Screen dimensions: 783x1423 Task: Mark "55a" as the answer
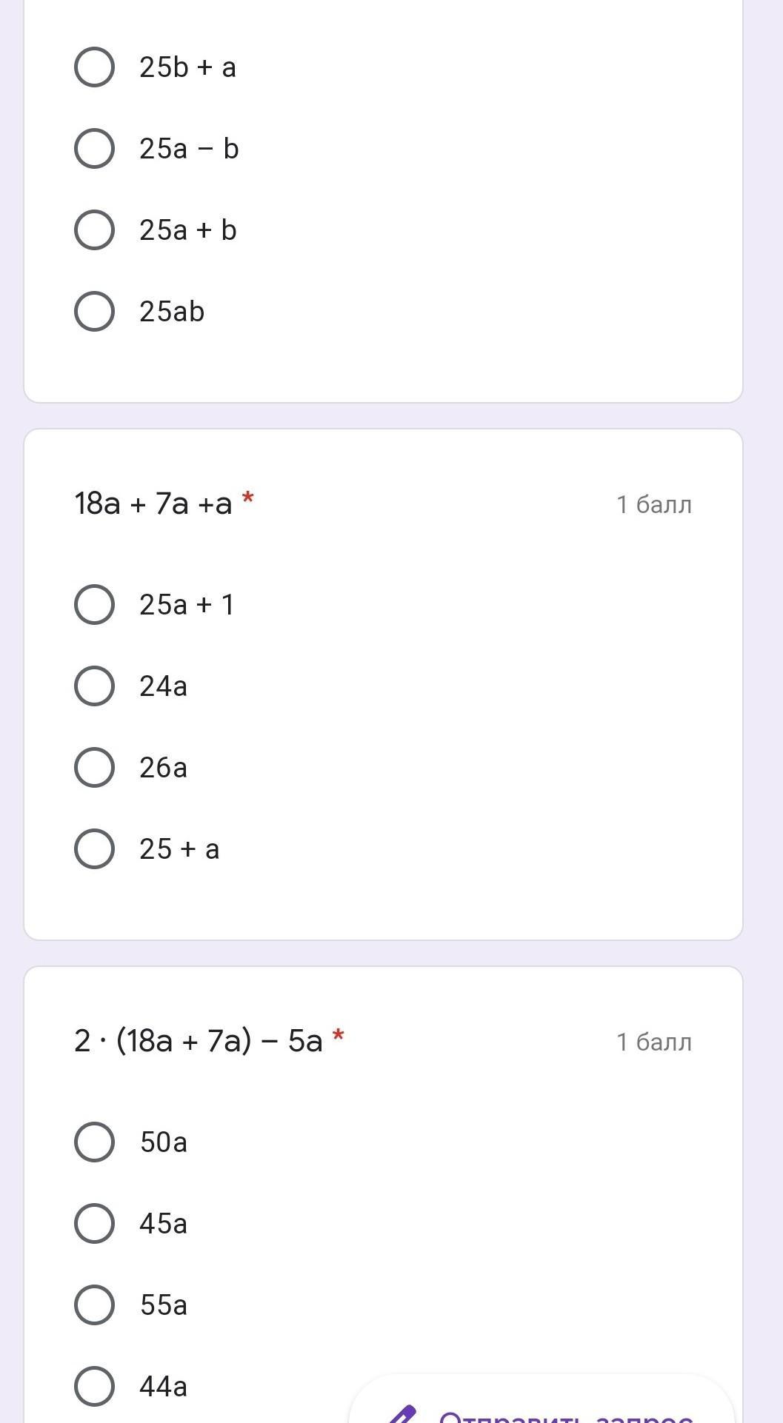94,1305
